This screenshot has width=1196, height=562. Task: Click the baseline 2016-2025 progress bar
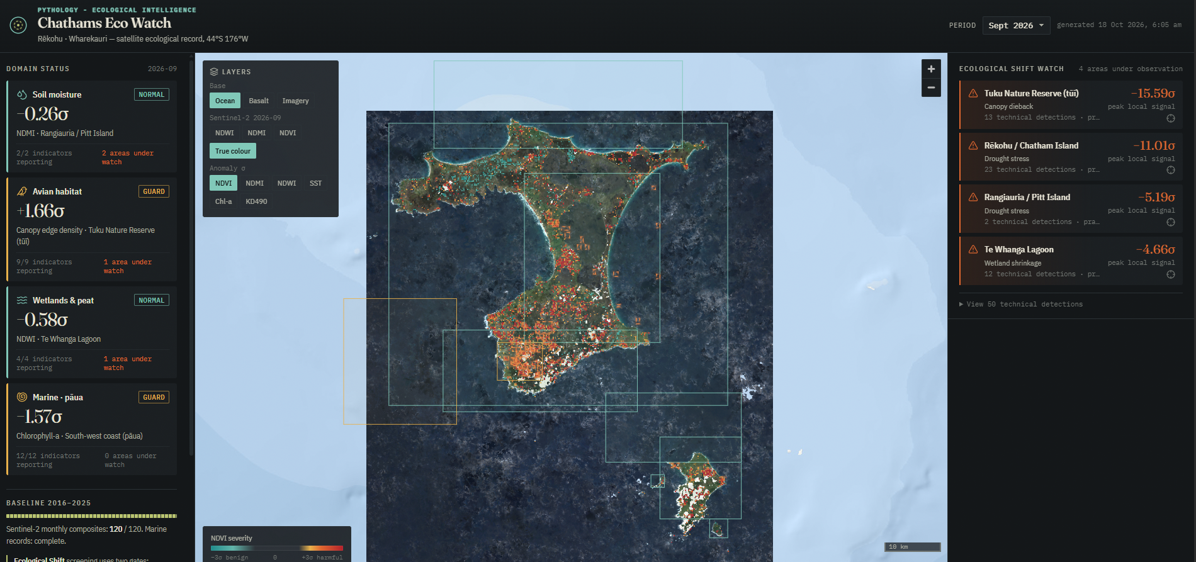pos(92,516)
